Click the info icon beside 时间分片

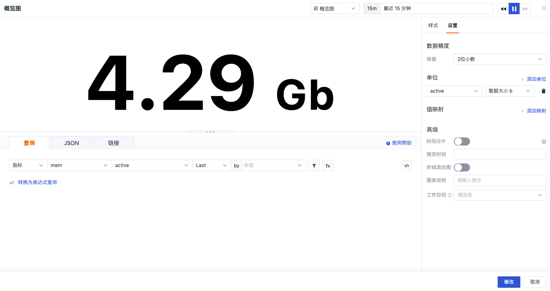click(x=544, y=142)
